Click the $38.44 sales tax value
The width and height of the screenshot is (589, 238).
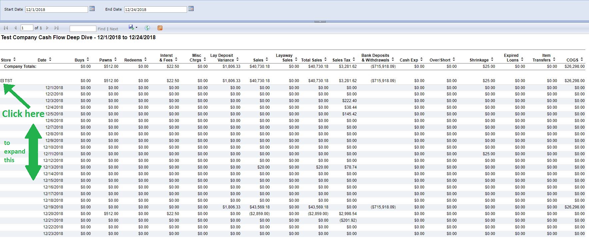[x=350, y=107]
